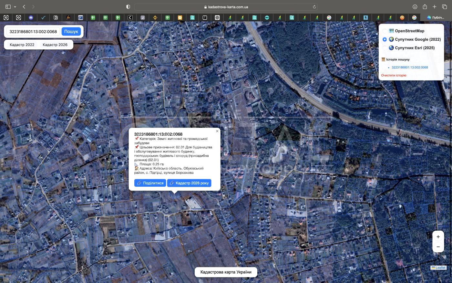Click the Поділитися share button
Image resolution: width=452 pixels, height=283 pixels.
click(150, 183)
